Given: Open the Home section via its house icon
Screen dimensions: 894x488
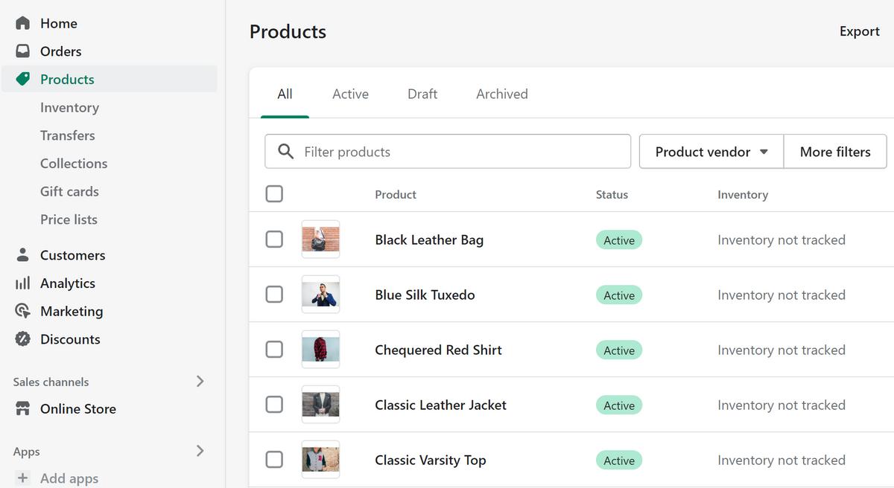Looking at the screenshot, I should point(22,23).
